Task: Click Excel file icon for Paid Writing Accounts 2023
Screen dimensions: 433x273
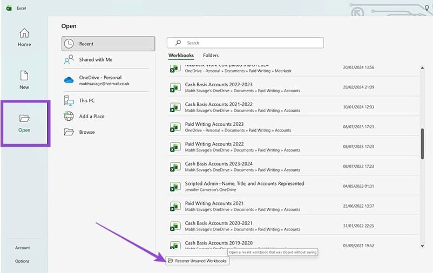Action: tap(175, 127)
